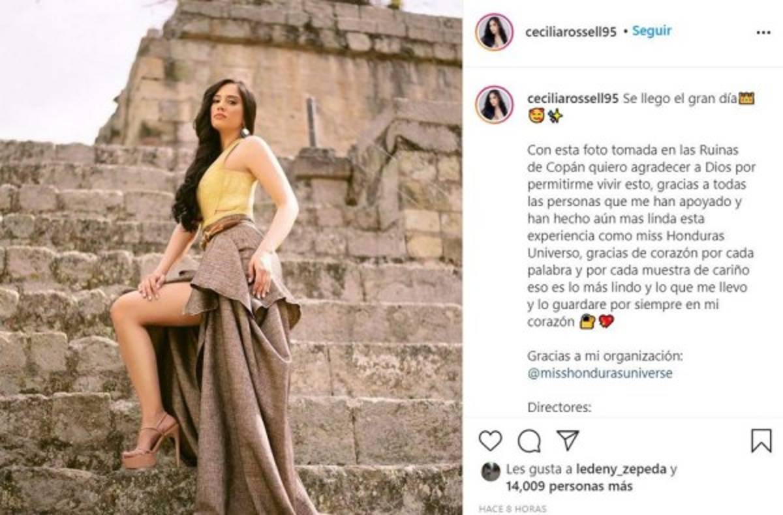Click the Directores line in caption

[559, 408]
